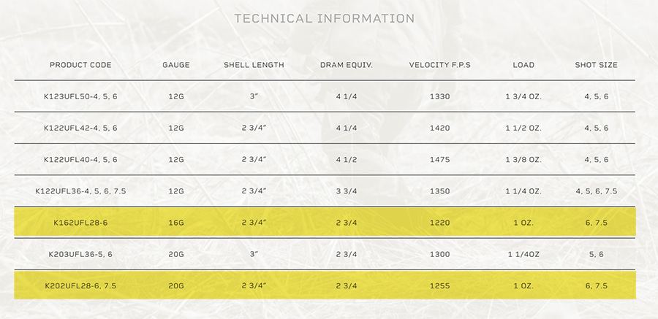Select highlighted product code K162UFL28-6

(80, 222)
